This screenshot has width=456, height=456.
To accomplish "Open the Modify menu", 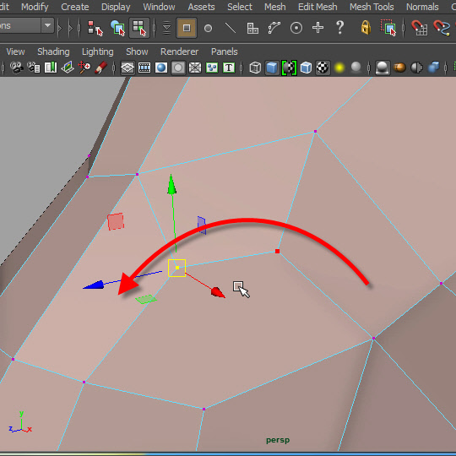I will tap(35, 7).
